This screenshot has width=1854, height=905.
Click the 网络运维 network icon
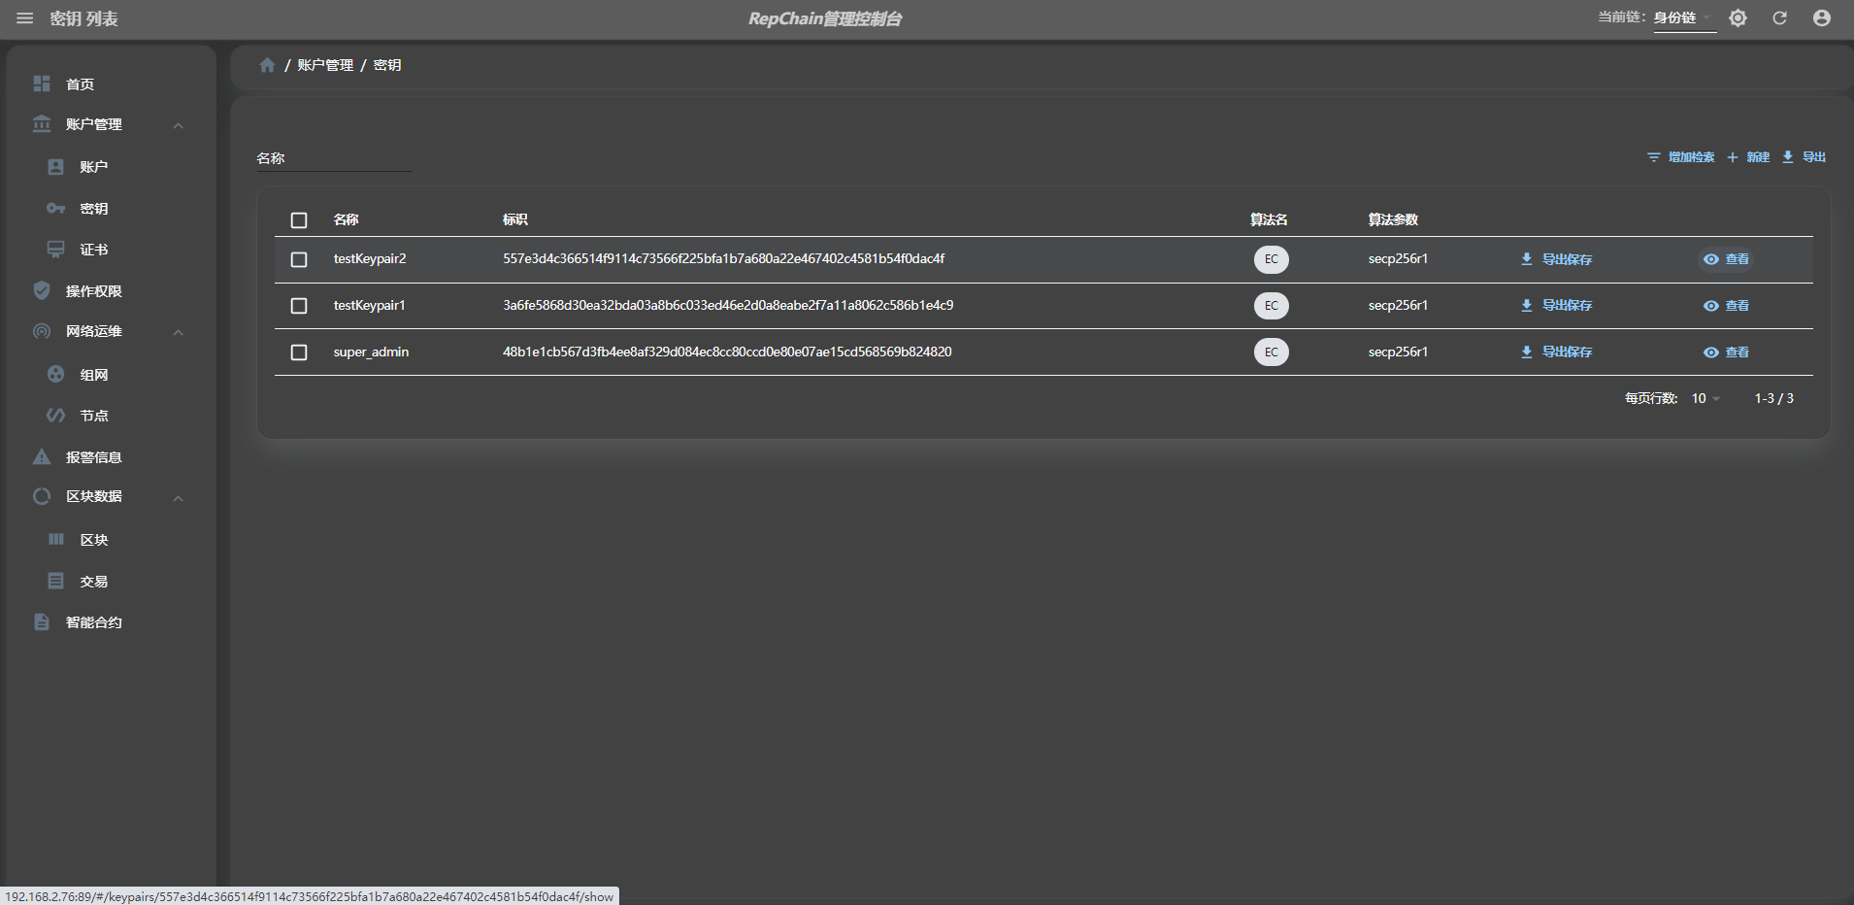42,331
